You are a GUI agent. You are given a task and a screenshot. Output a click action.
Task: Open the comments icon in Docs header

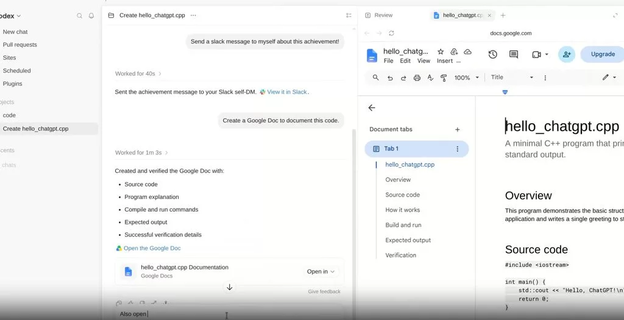pos(514,55)
